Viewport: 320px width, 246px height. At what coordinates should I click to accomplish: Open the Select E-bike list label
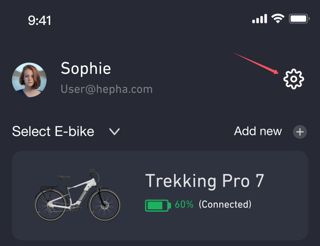click(53, 132)
